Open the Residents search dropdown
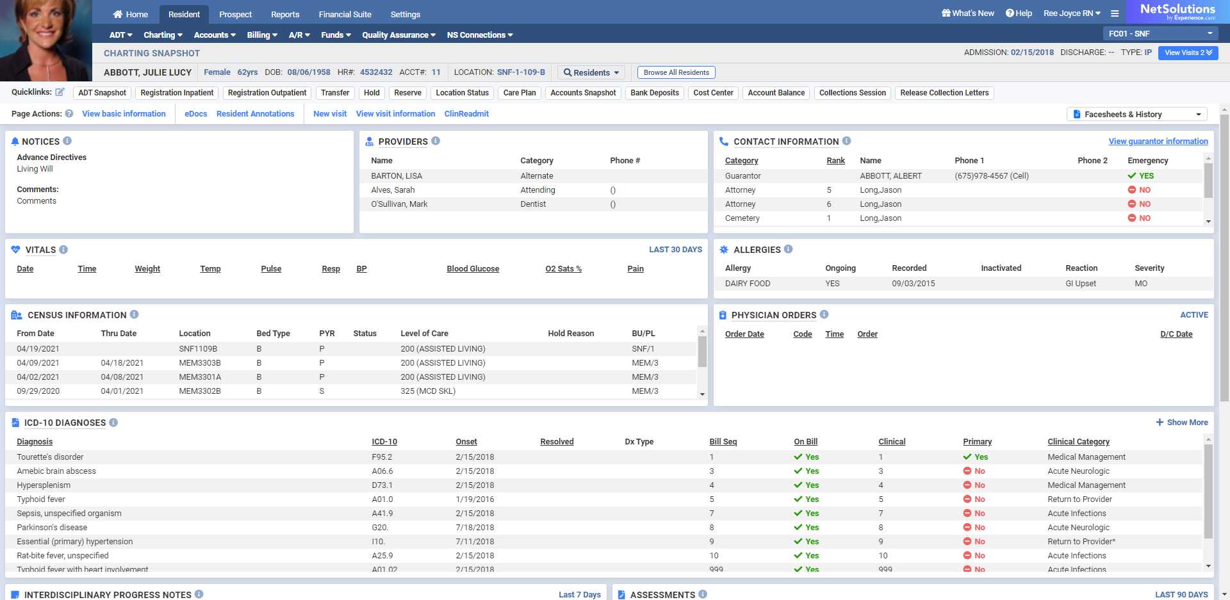 (591, 72)
